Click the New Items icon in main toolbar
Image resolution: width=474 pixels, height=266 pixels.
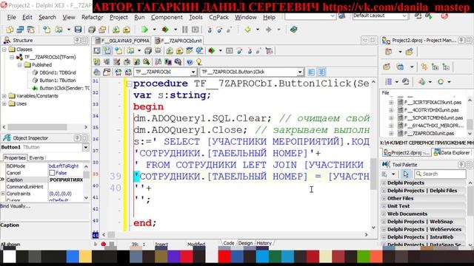point(47,30)
